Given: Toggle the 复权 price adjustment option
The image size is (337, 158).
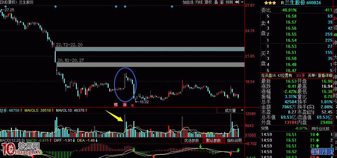Looking at the screenshot, I should (x=208, y=2).
